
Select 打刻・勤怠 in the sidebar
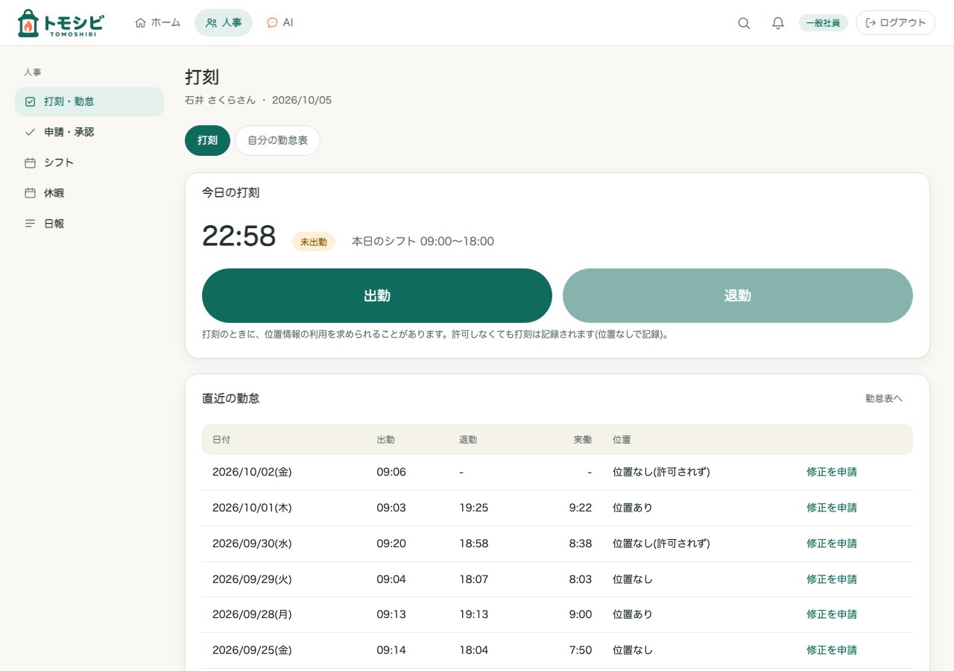tap(89, 101)
